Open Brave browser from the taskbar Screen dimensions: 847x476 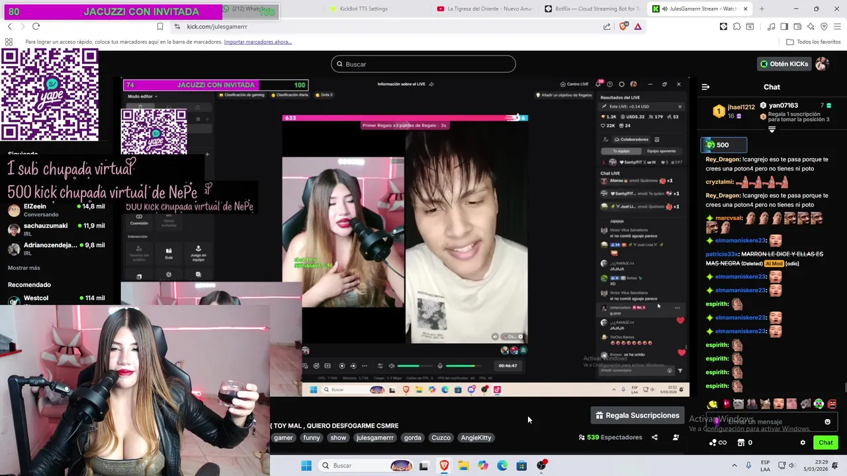pyautogui.click(x=444, y=465)
